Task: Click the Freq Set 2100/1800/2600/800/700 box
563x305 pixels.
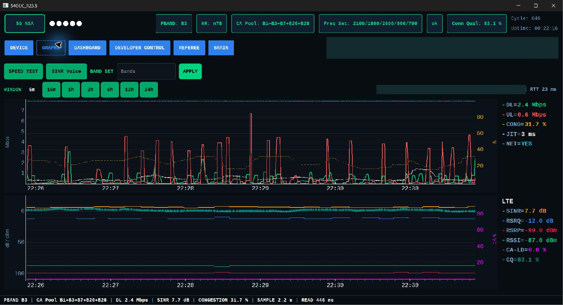Action: click(x=370, y=24)
